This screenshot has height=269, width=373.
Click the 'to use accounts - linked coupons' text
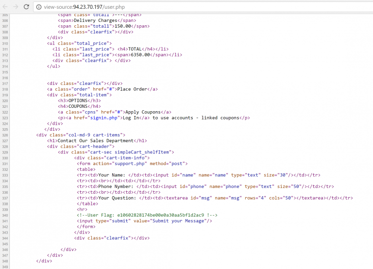[196, 118]
